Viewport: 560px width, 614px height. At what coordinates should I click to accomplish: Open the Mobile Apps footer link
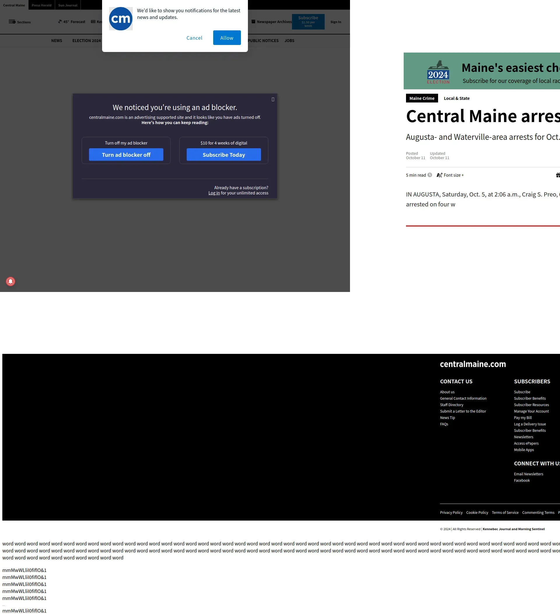coord(524,450)
